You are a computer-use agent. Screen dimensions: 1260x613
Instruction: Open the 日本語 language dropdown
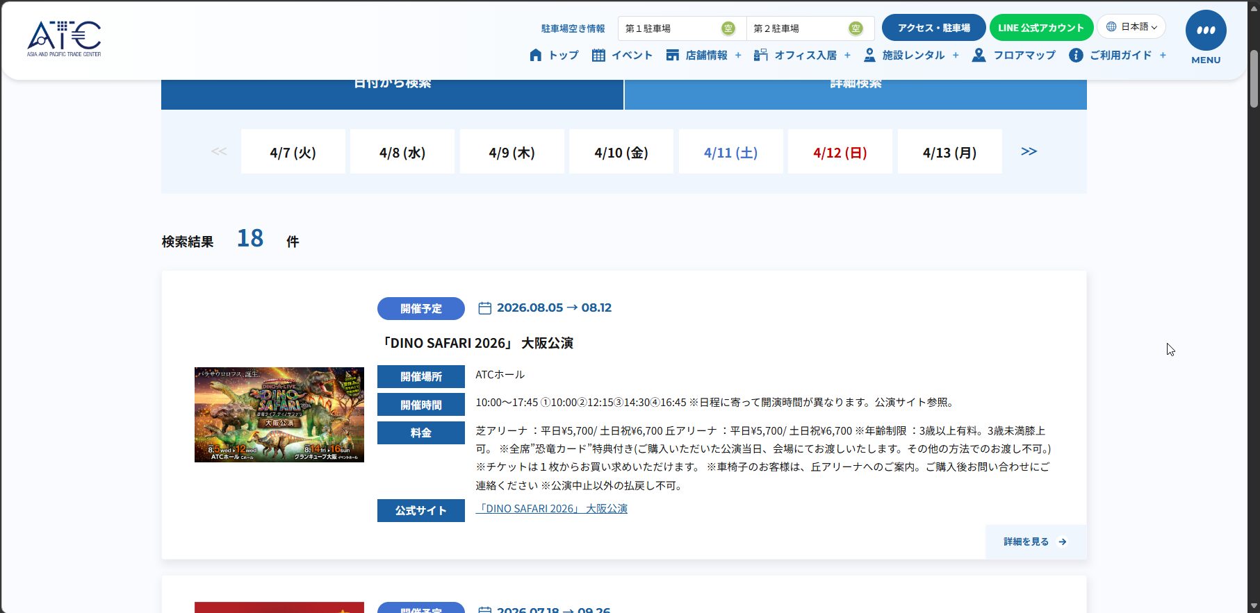pos(1131,26)
